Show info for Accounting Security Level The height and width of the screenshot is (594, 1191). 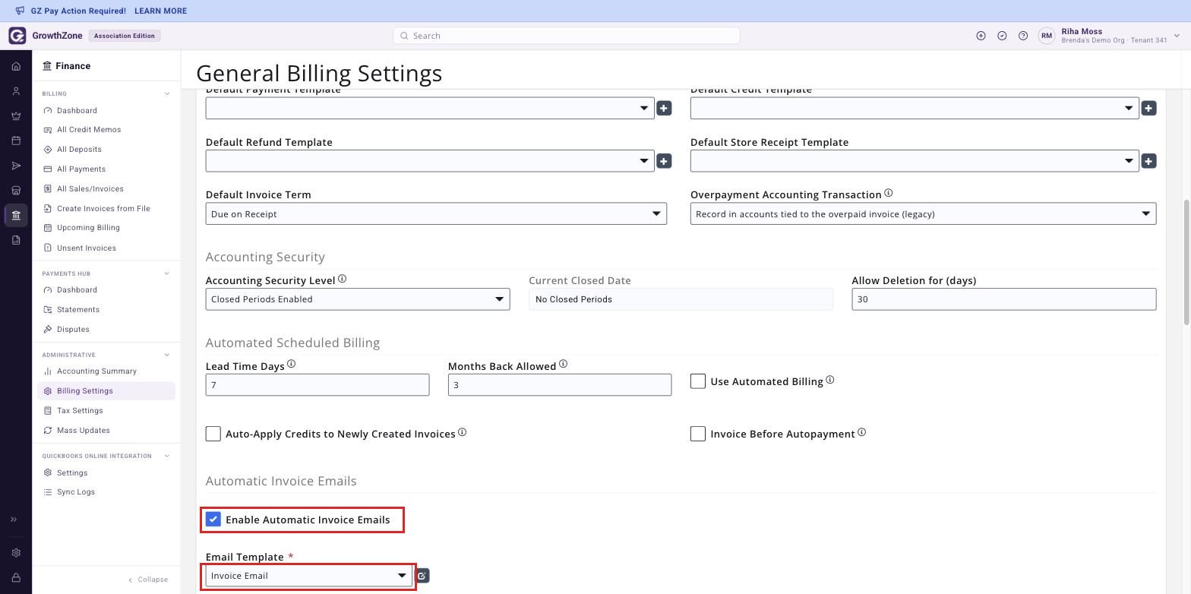342,279
